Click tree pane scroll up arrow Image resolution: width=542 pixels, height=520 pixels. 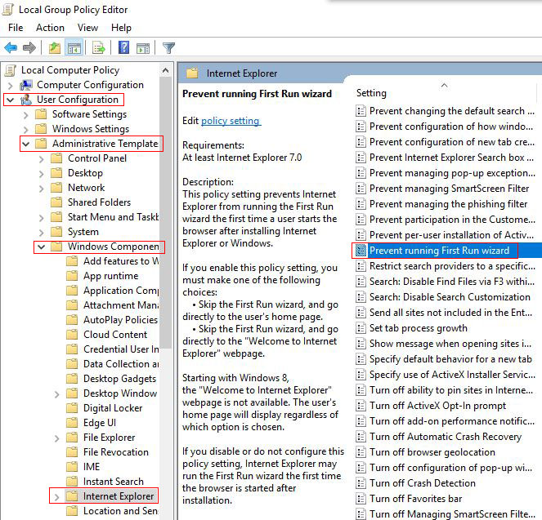[x=166, y=71]
